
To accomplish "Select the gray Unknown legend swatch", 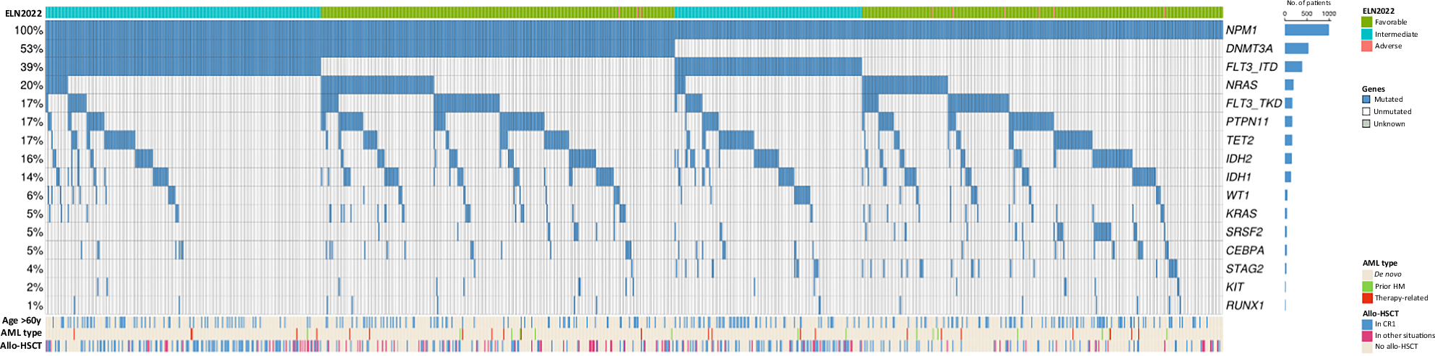I will tap(1366, 124).
